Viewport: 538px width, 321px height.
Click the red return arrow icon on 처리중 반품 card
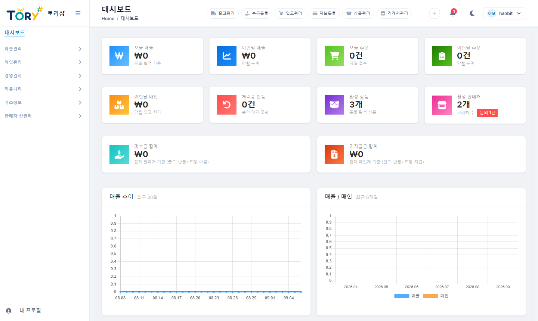pyautogui.click(x=227, y=105)
